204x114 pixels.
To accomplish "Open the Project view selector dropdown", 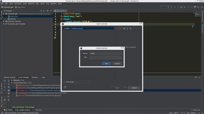I will click(x=9, y=11).
